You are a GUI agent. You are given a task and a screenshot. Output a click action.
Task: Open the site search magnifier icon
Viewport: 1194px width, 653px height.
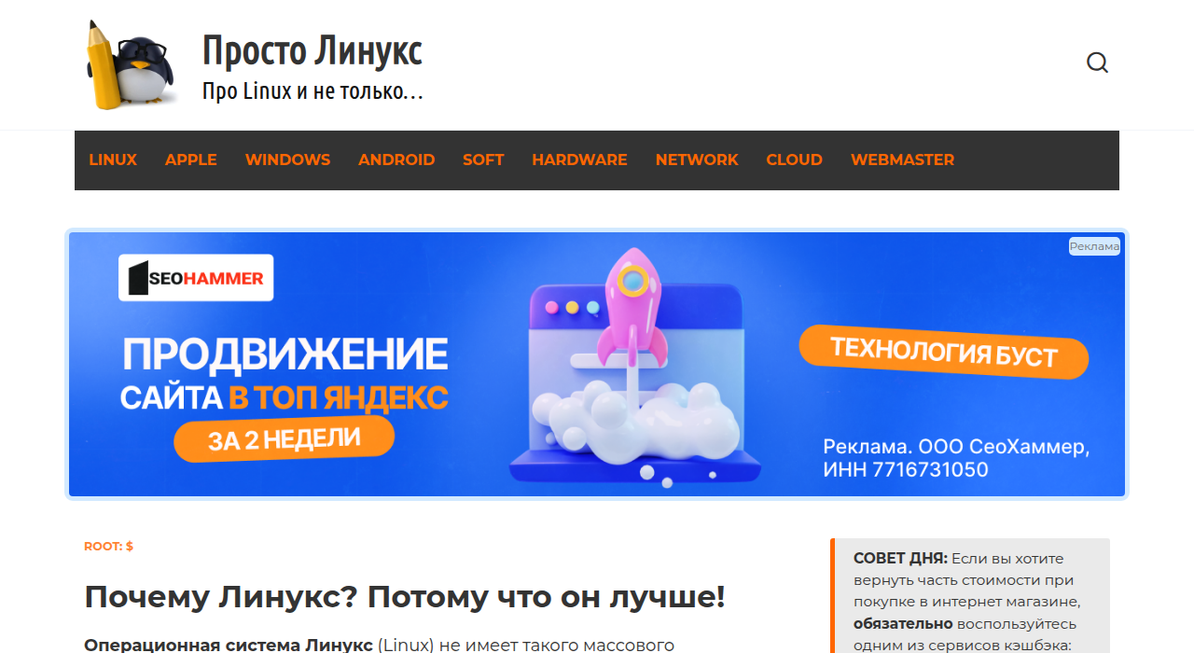(1097, 63)
